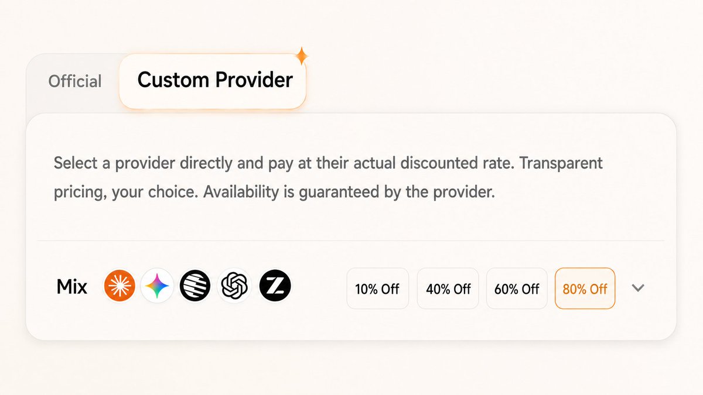
Task: Click the divider line above Mix row
Action: (x=351, y=241)
